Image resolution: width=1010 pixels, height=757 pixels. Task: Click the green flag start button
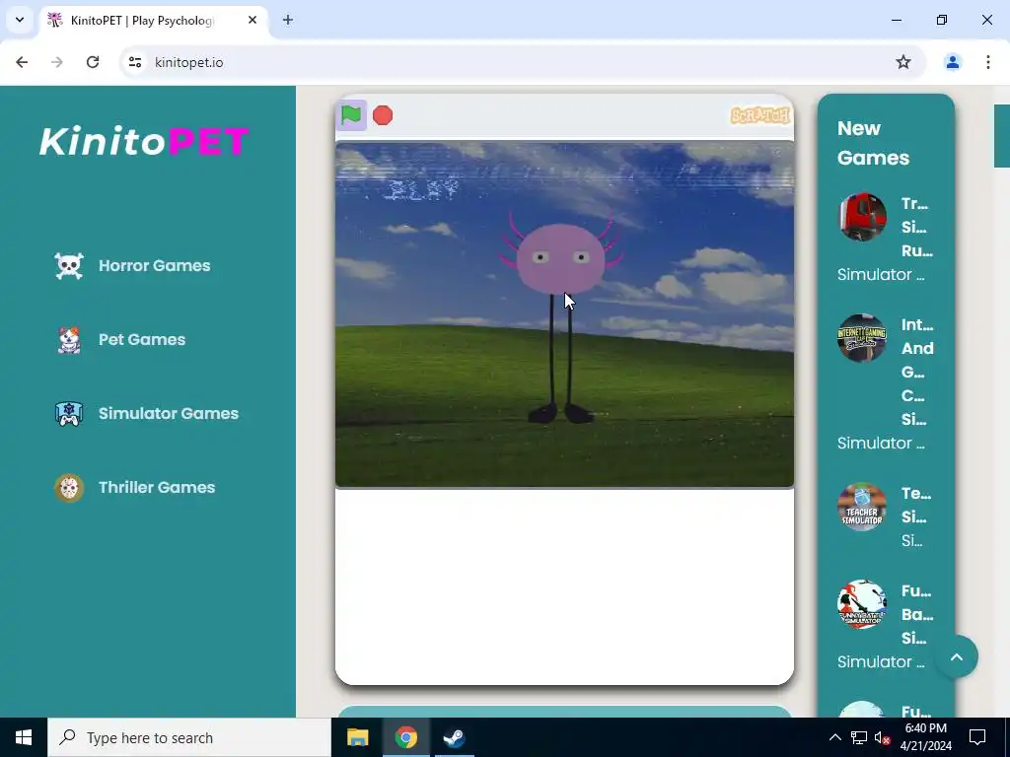point(351,115)
